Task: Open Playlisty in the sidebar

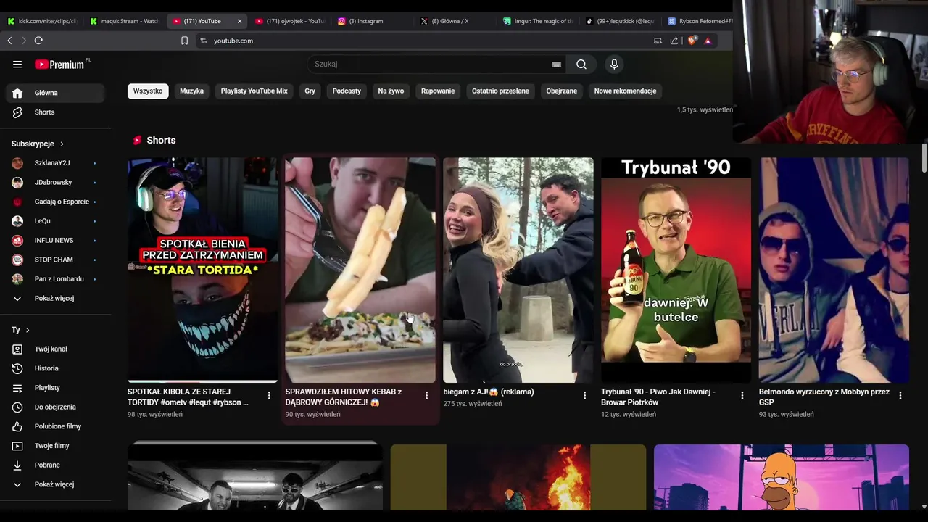Action: click(x=56, y=388)
